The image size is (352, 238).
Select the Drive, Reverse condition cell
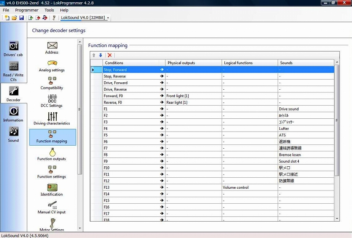tap(134, 89)
